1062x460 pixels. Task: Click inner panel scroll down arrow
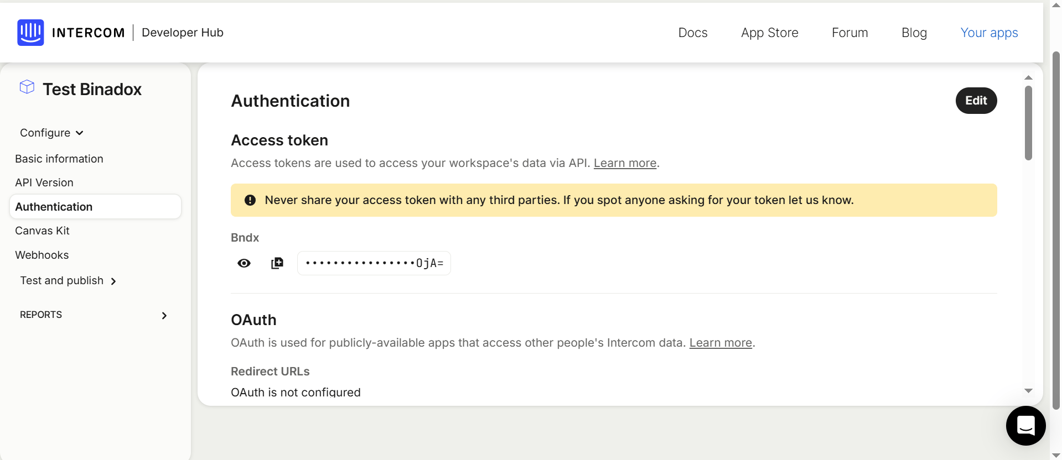[1028, 391]
